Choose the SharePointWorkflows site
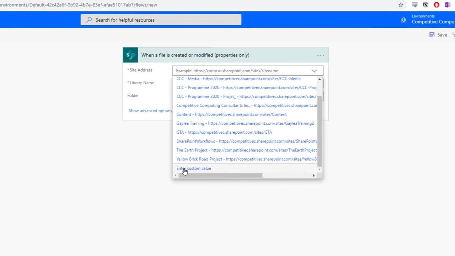Viewport: 455px width, 256px height. [246, 141]
